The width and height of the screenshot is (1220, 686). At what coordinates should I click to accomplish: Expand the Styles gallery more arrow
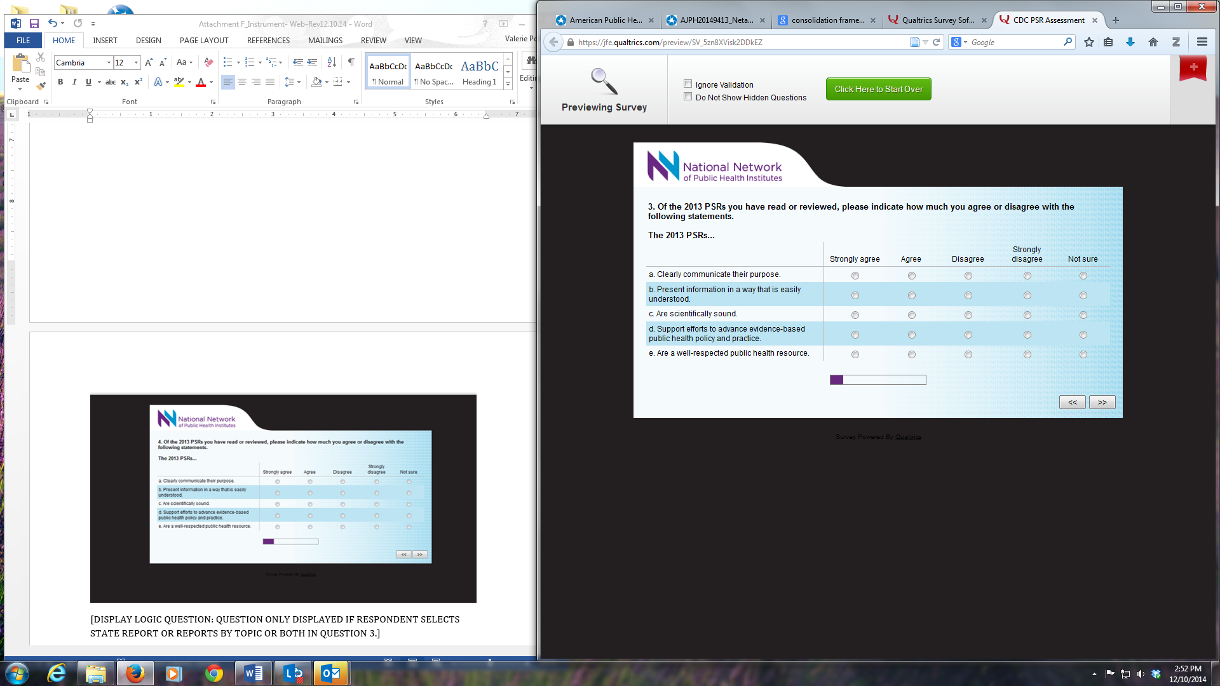click(508, 84)
